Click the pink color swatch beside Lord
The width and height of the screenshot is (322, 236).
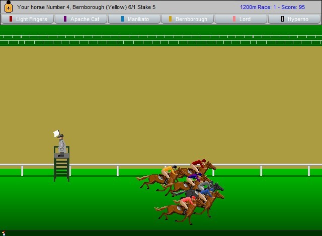234,19
